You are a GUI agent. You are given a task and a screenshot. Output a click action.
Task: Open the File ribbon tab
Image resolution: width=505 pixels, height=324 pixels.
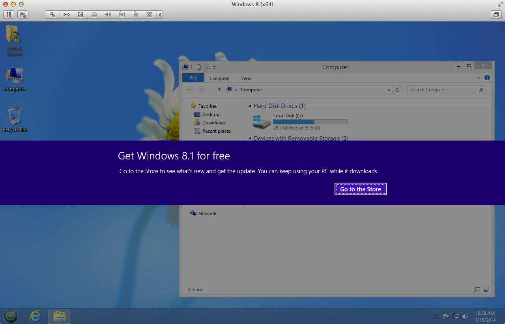coord(193,78)
